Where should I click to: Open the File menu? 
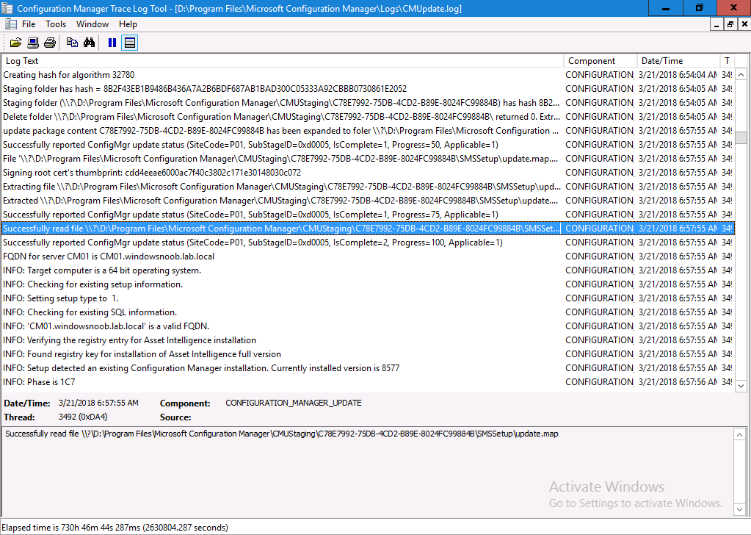point(29,24)
